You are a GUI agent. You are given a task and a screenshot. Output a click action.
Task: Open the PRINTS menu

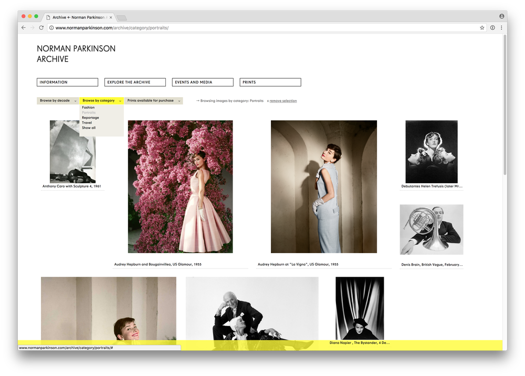[270, 82]
